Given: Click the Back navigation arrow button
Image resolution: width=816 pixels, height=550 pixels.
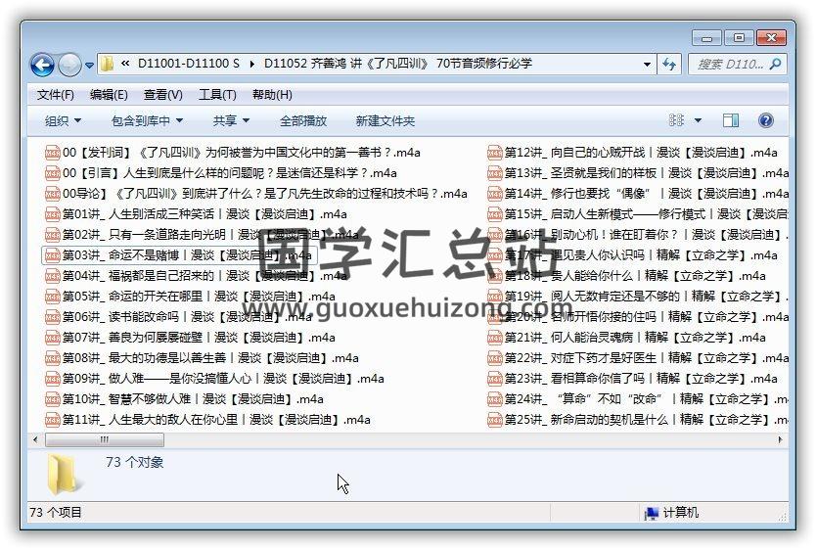Looking at the screenshot, I should tap(42, 65).
